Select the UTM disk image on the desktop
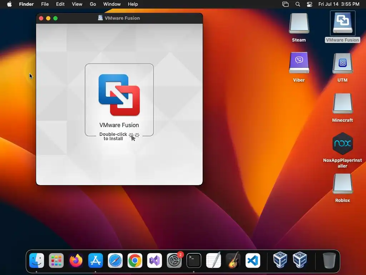366x275 pixels. tap(342, 63)
